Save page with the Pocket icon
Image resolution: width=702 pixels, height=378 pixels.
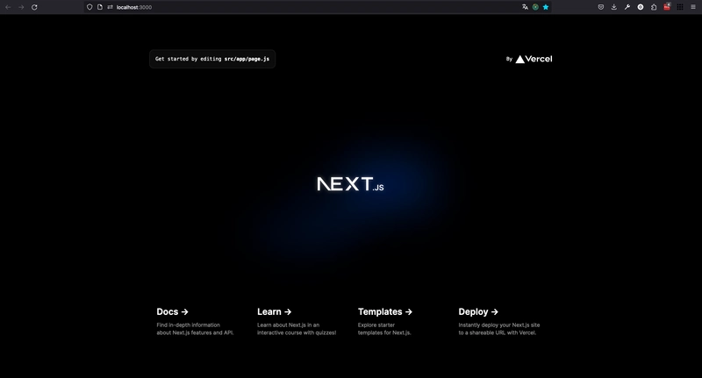click(x=601, y=7)
